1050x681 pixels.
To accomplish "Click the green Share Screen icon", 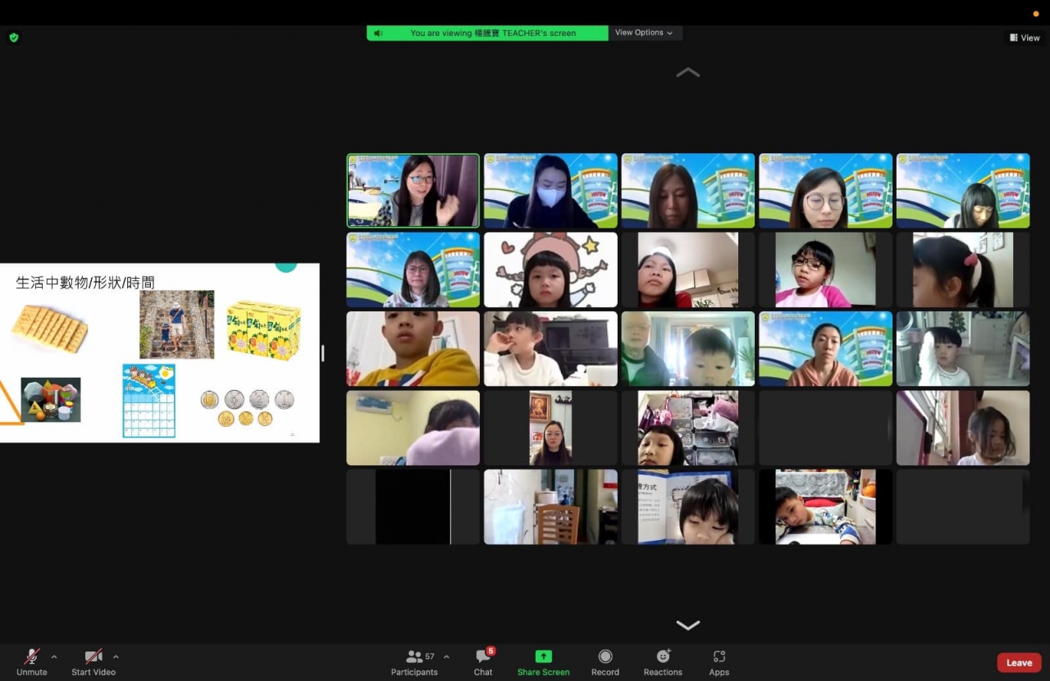I will (x=543, y=656).
